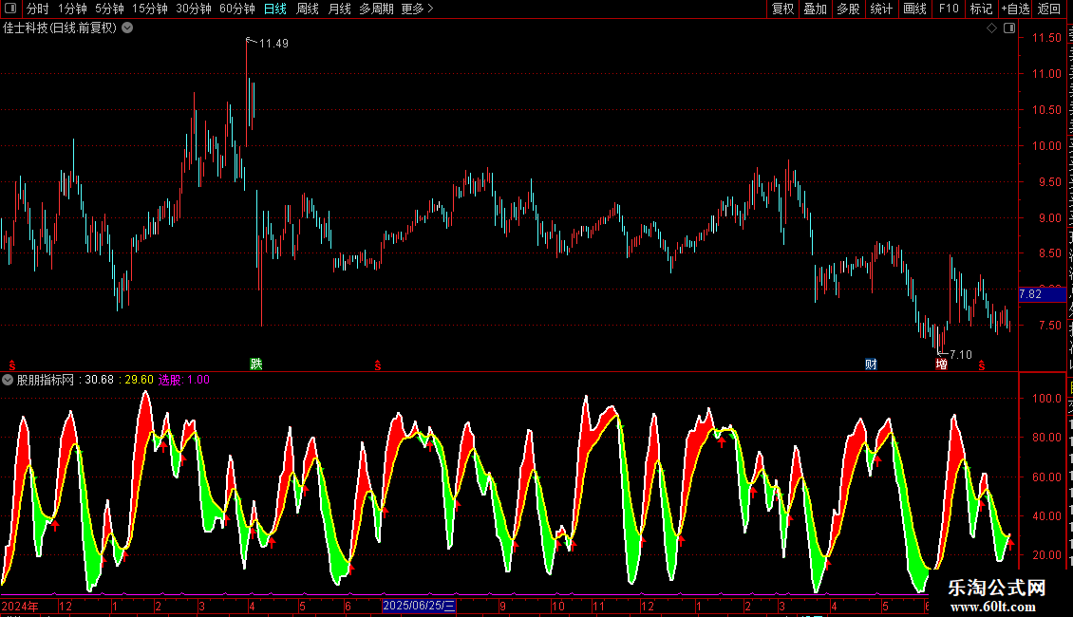Click the diamond icon above the price chart
The image size is (1073, 617).
coord(991,28)
